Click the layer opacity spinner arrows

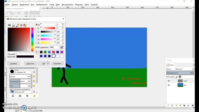tap(194, 73)
